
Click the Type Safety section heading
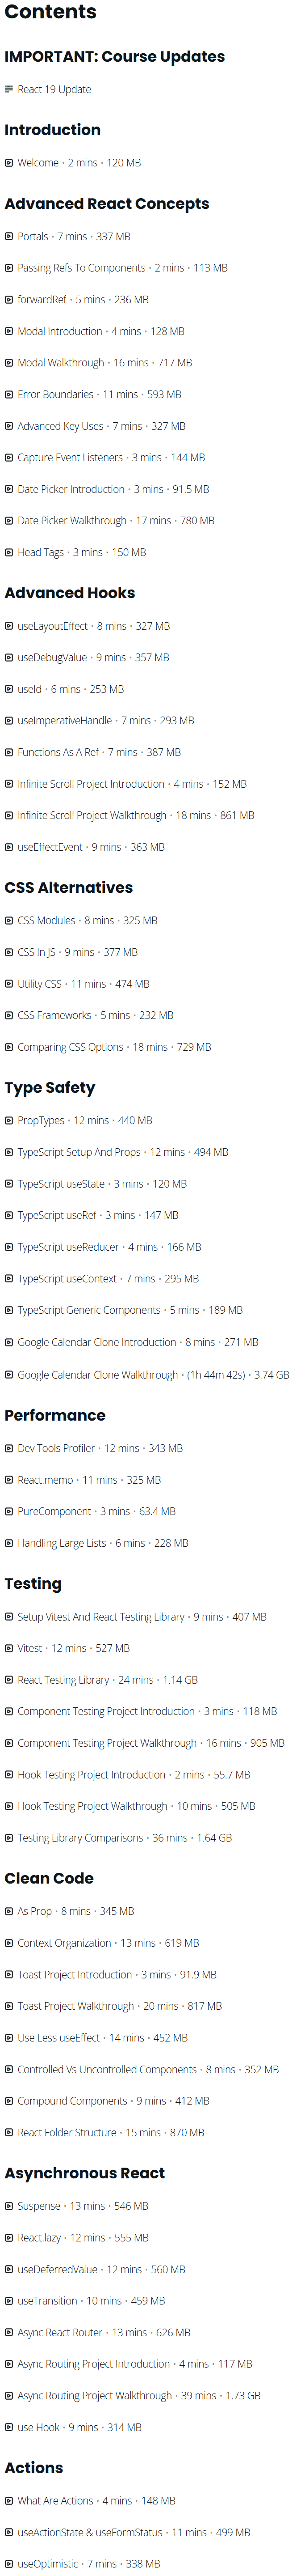coord(50,1087)
